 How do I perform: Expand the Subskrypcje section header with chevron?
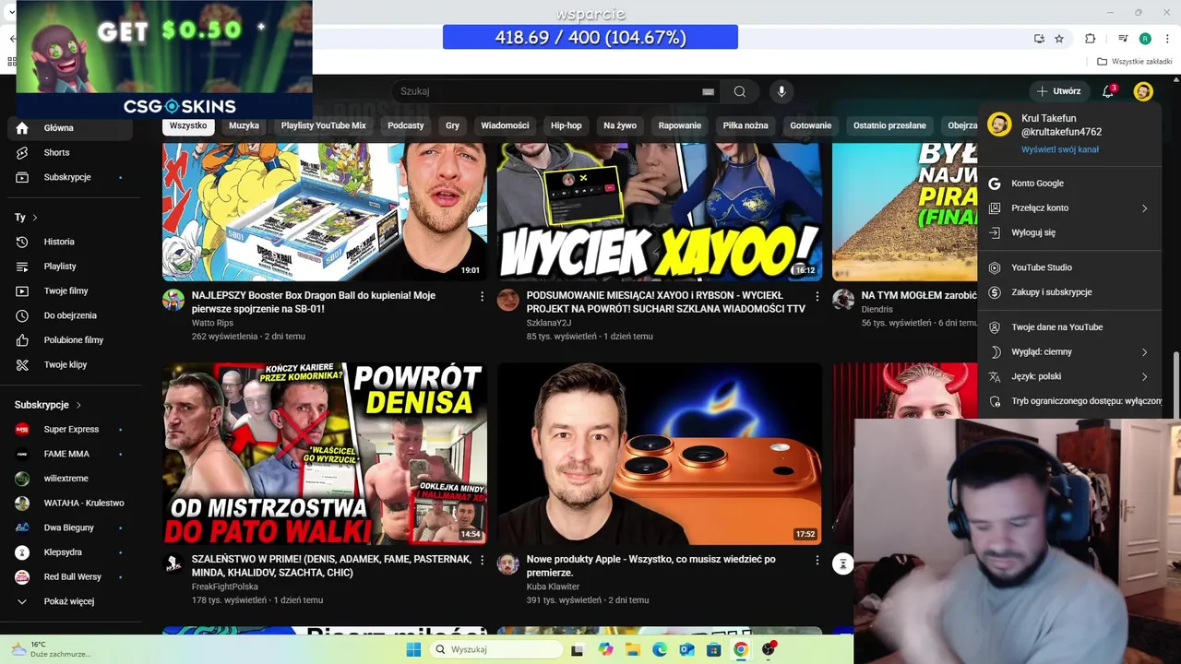48,405
